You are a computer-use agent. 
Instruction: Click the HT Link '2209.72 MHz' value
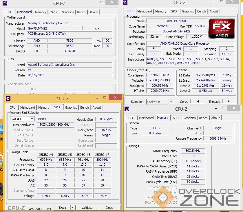click(160, 91)
